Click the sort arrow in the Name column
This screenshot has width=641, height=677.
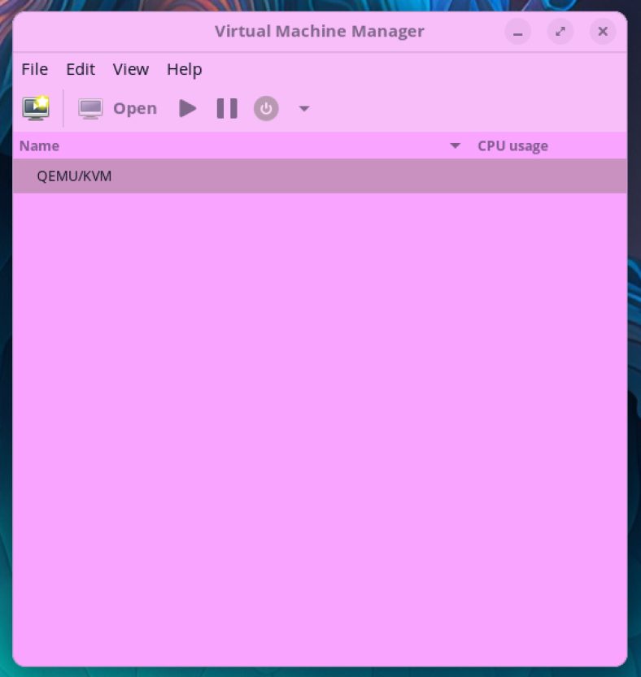point(456,146)
